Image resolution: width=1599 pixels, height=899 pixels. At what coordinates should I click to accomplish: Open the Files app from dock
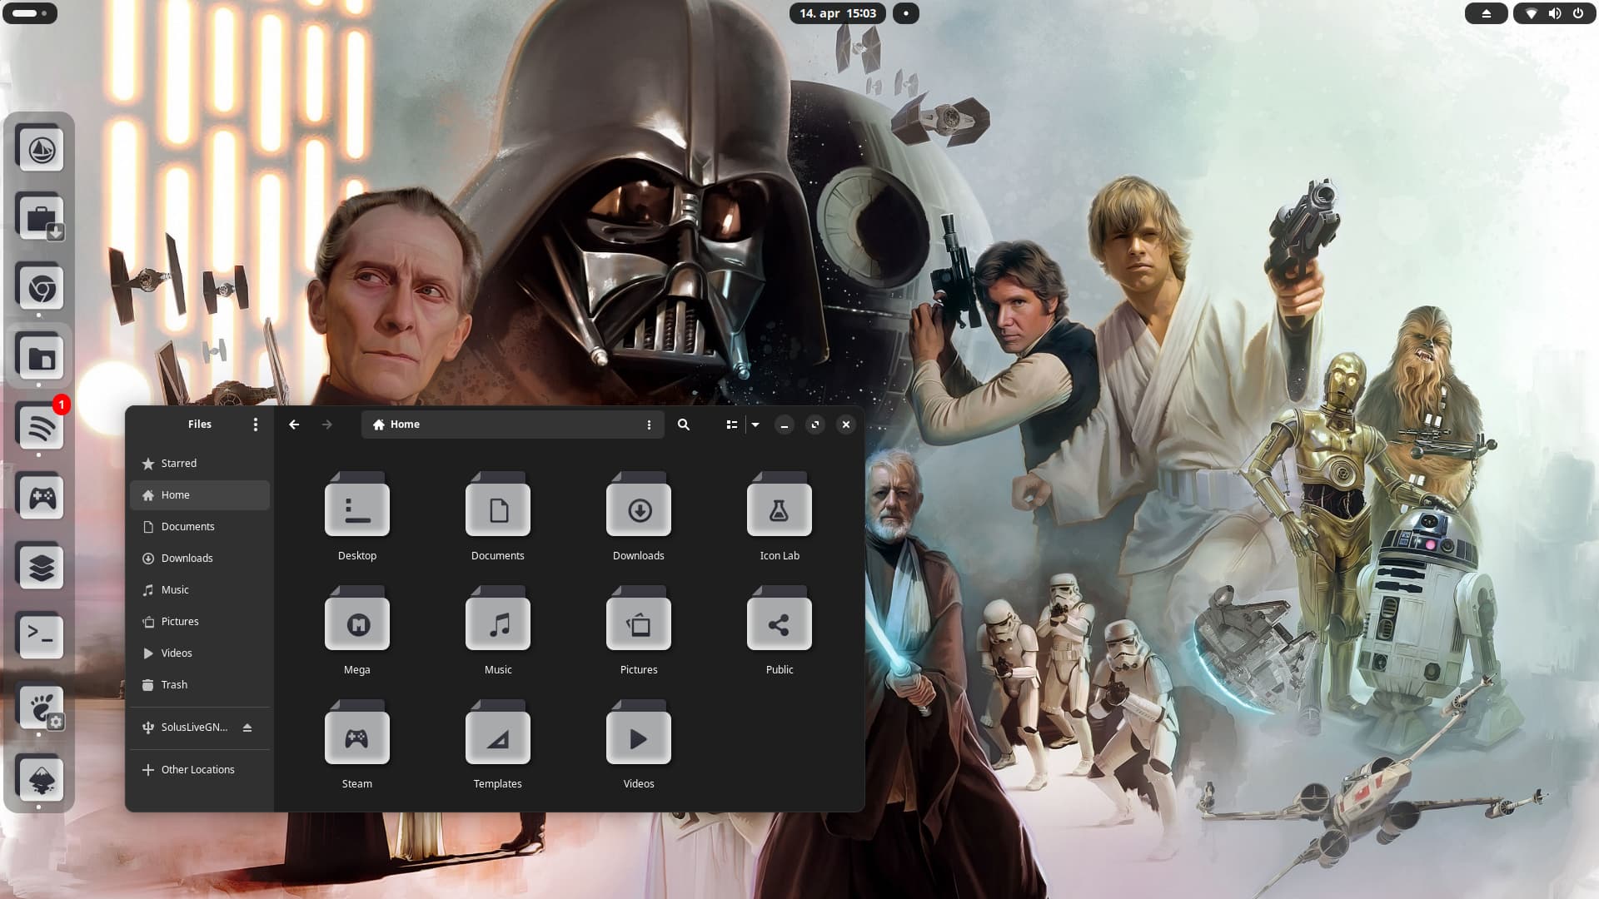(40, 358)
